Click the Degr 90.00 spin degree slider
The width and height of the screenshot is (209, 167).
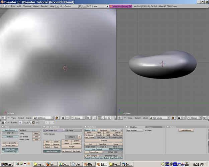point(90,147)
